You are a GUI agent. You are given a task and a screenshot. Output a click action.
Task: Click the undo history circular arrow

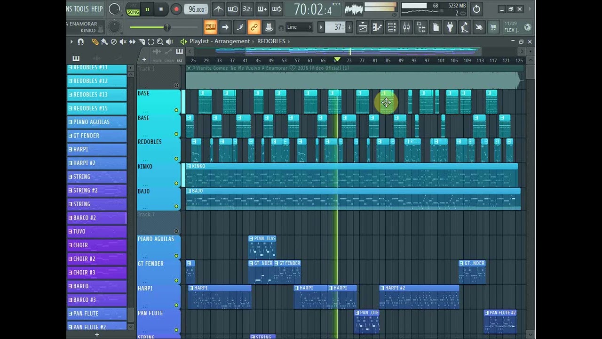click(x=476, y=9)
